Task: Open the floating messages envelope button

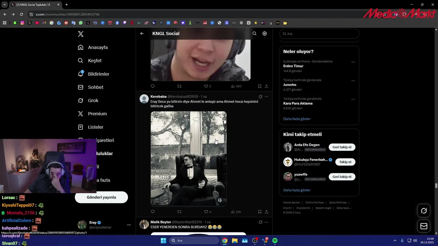Action: (424, 226)
